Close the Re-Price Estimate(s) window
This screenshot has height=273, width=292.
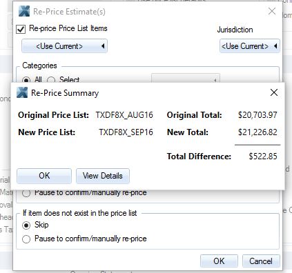pyautogui.click(x=272, y=11)
